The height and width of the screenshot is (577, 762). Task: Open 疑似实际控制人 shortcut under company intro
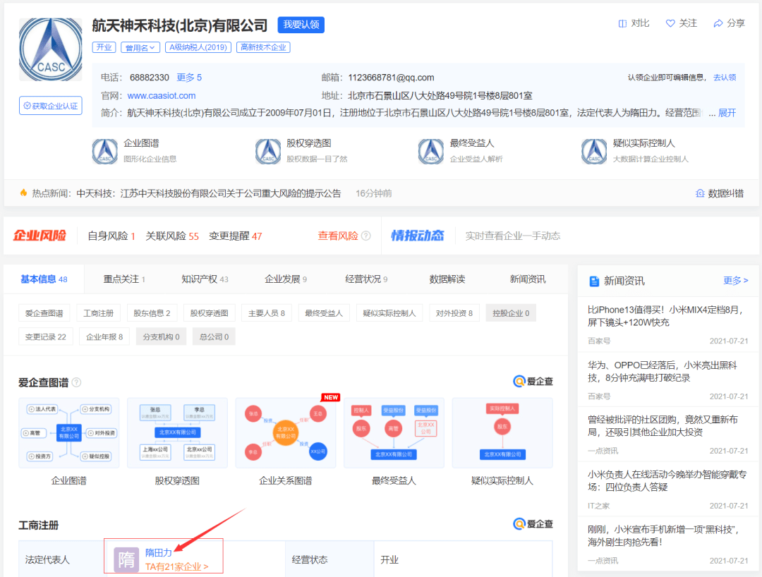point(635,150)
